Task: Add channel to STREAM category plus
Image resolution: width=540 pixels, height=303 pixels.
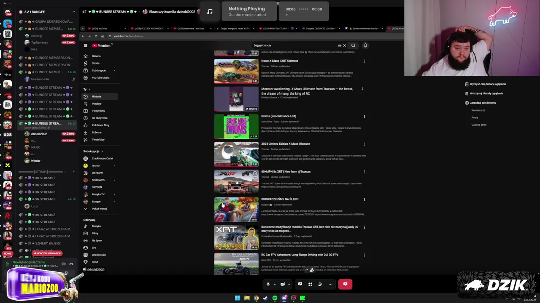Action: (73, 172)
